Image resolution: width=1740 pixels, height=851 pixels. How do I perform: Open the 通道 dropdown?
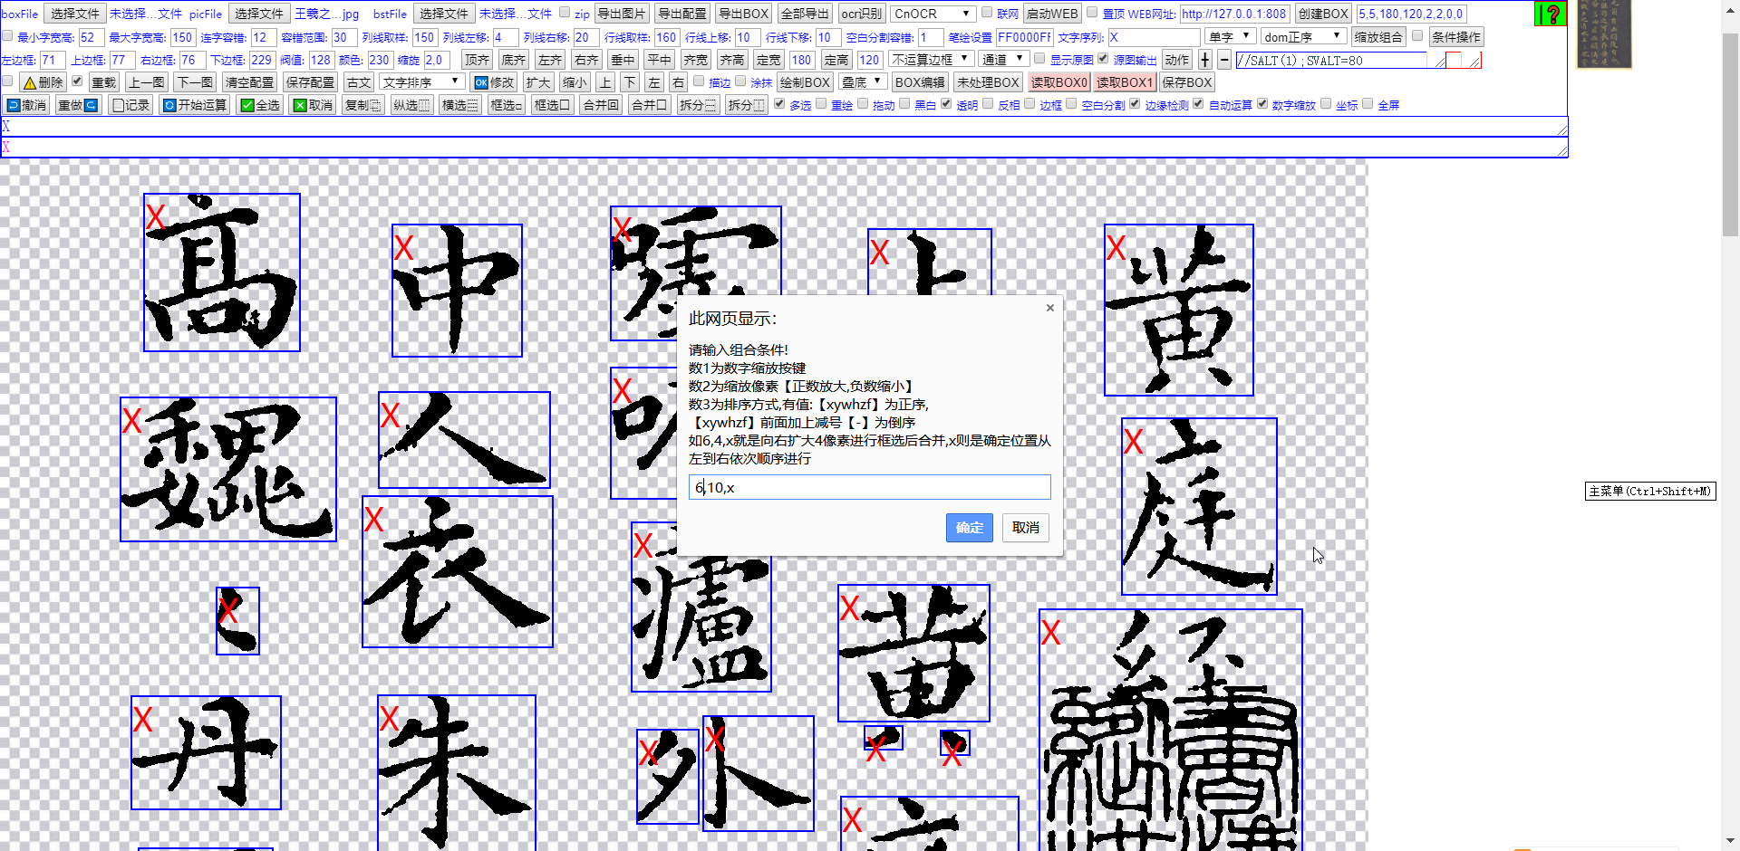pyautogui.click(x=1002, y=60)
